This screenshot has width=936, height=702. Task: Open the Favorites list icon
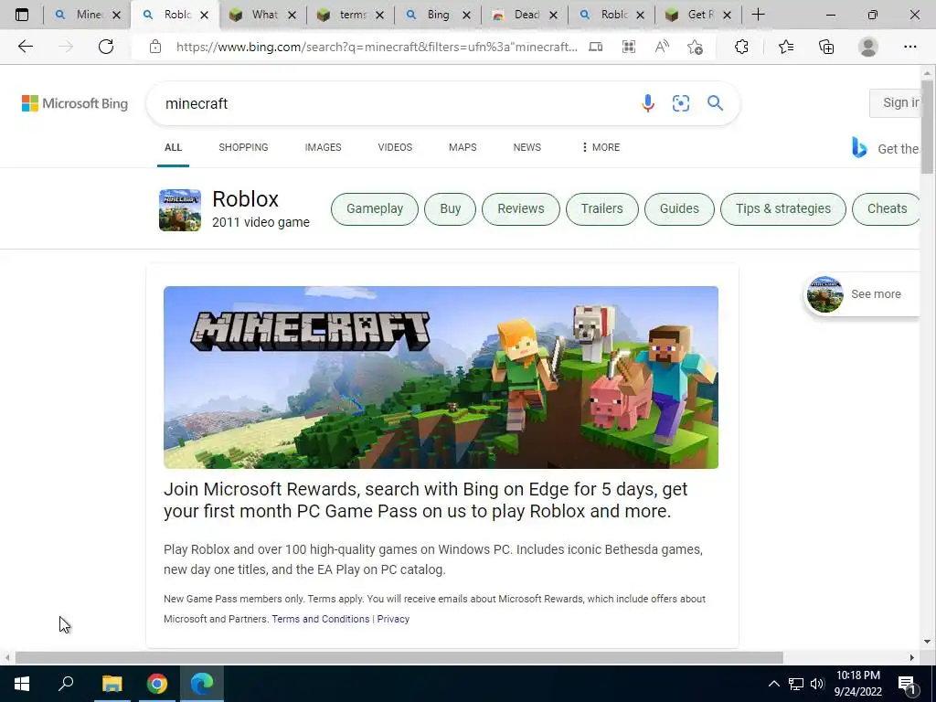point(786,47)
